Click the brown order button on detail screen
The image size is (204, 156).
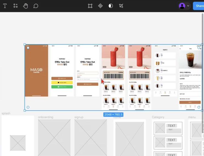pos(190,102)
